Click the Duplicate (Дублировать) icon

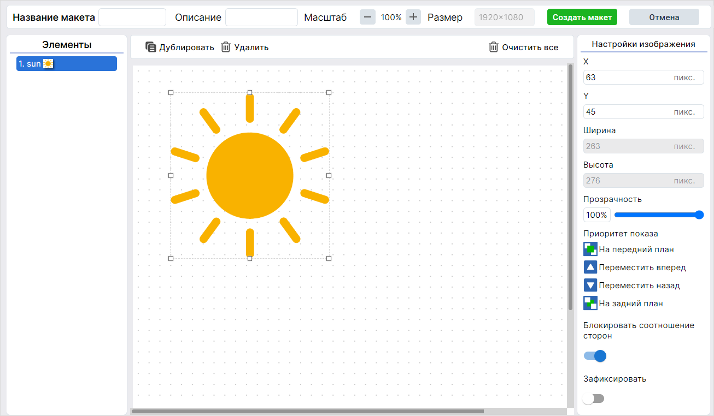coord(151,47)
